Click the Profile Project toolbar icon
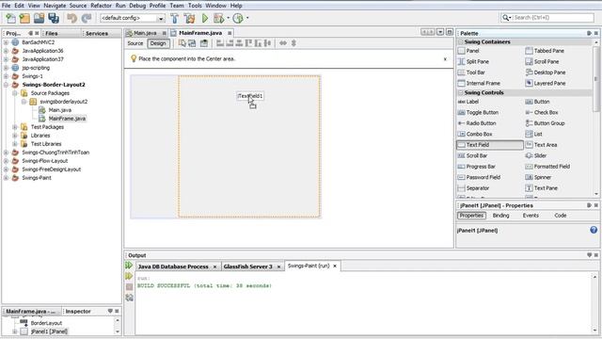Screen dimensions: 602x339 click(238, 18)
